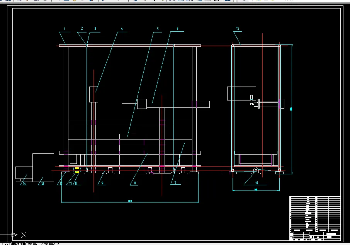Switch to the 模型 model tab
The width and height of the screenshot is (350, 245).
19,244
